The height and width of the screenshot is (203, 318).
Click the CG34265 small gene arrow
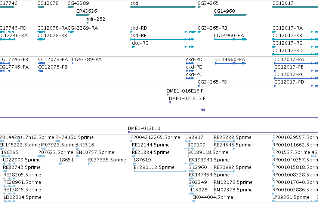(x=200, y=7)
